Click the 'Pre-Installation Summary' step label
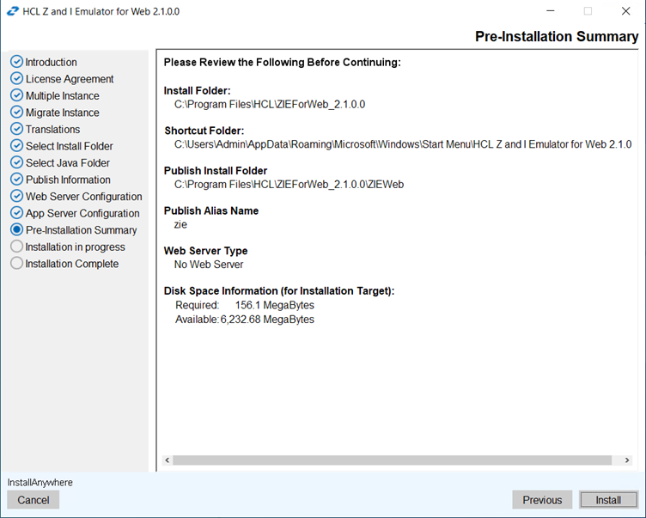The image size is (646, 518). click(81, 230)
